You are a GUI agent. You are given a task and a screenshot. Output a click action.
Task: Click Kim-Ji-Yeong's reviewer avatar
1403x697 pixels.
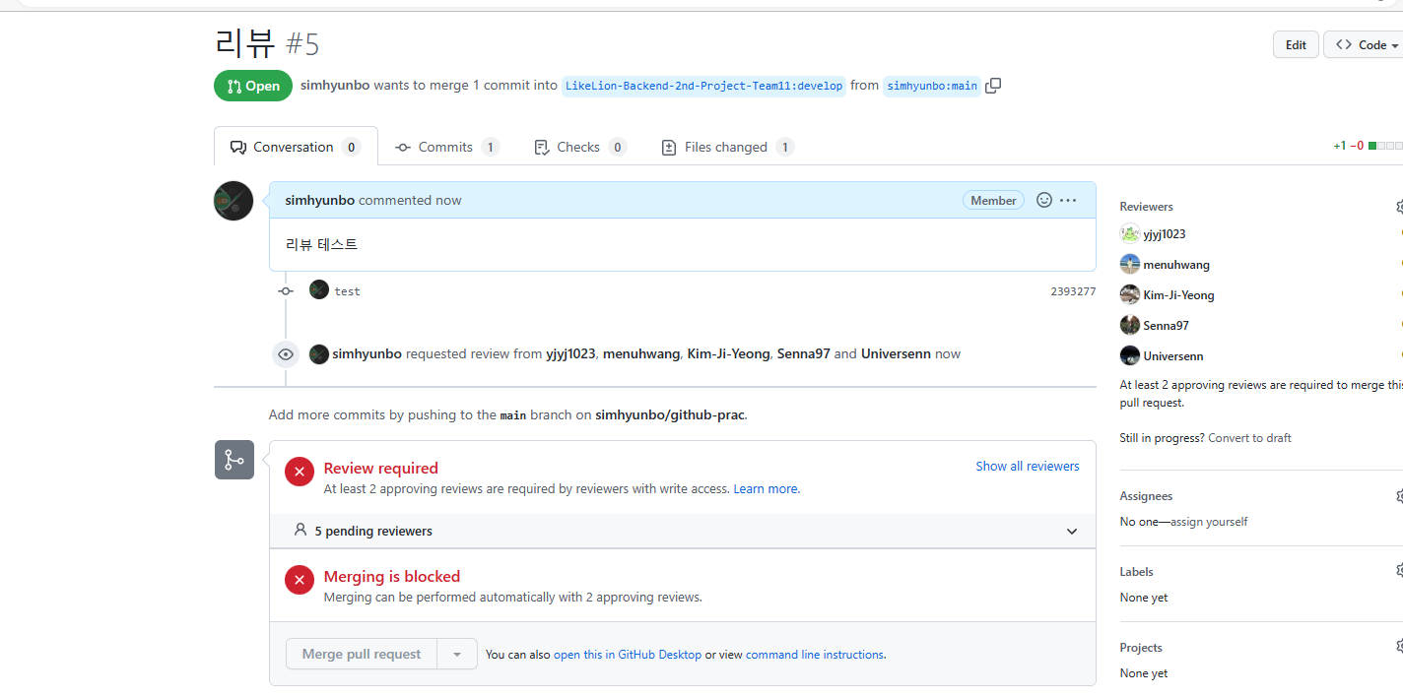pyautogui.click(x=1130, y=295)
